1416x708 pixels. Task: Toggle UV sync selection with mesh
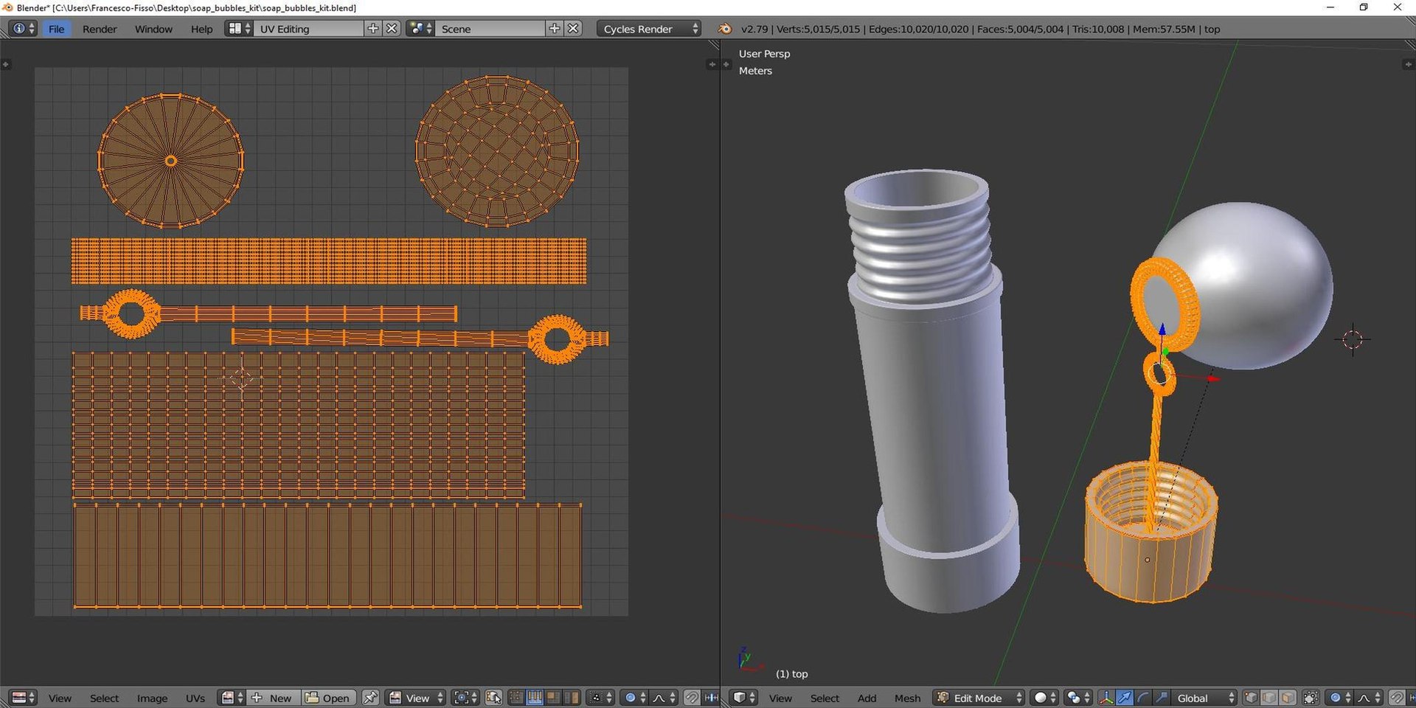click(x=493, y=698)
